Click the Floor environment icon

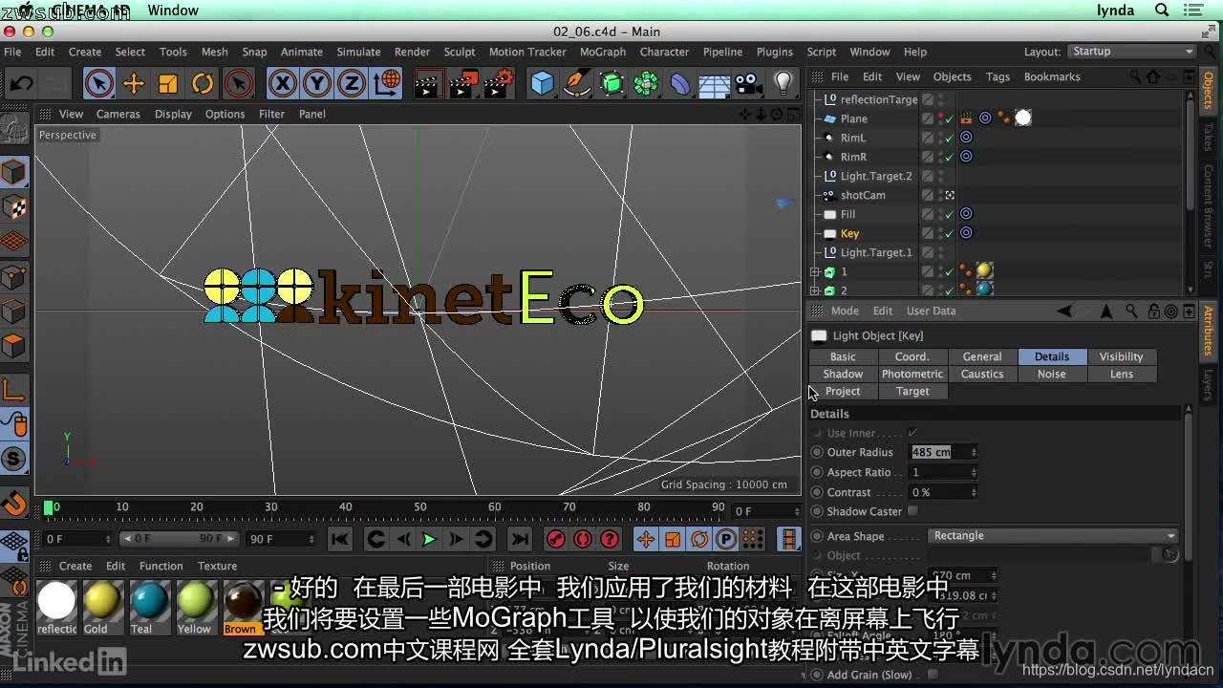pyautogui.click(x=715, y=84)
